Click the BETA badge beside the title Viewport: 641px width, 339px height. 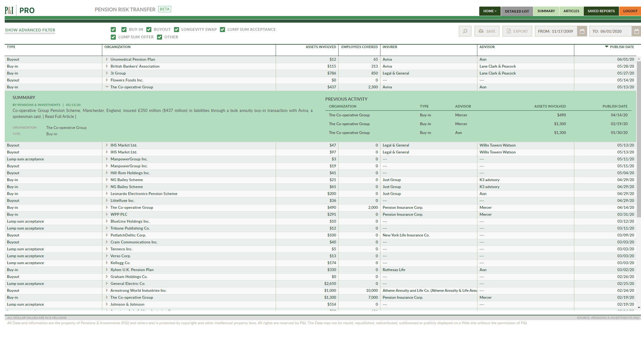165,9
